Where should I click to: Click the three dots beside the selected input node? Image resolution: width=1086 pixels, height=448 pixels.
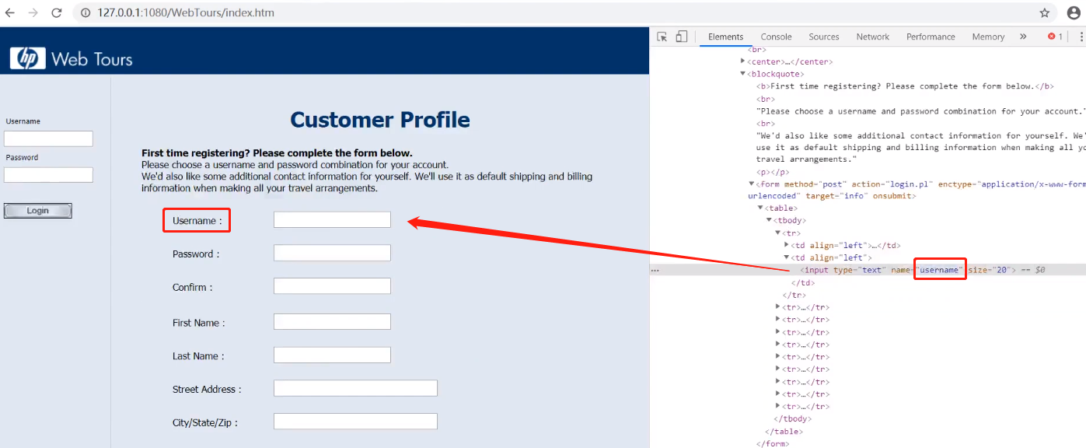(655, 270)
